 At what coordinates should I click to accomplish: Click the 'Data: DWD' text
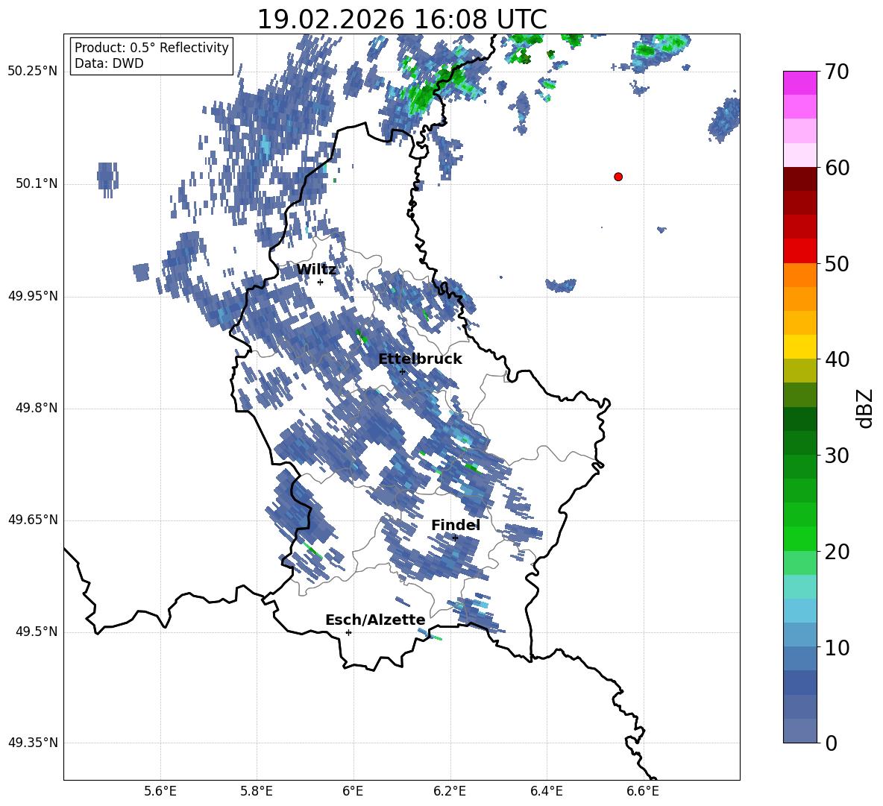(x=109, y=63)
